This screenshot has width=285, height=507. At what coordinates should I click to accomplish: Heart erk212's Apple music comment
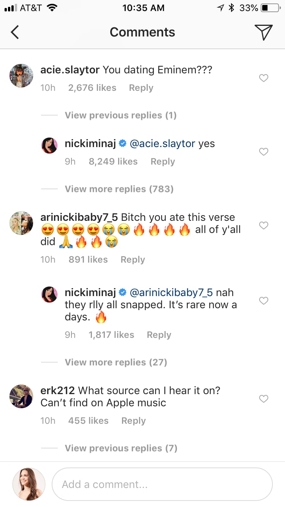(x=263, y=399)
